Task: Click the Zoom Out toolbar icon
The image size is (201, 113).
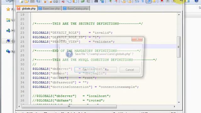Action: tap(116, 1)
